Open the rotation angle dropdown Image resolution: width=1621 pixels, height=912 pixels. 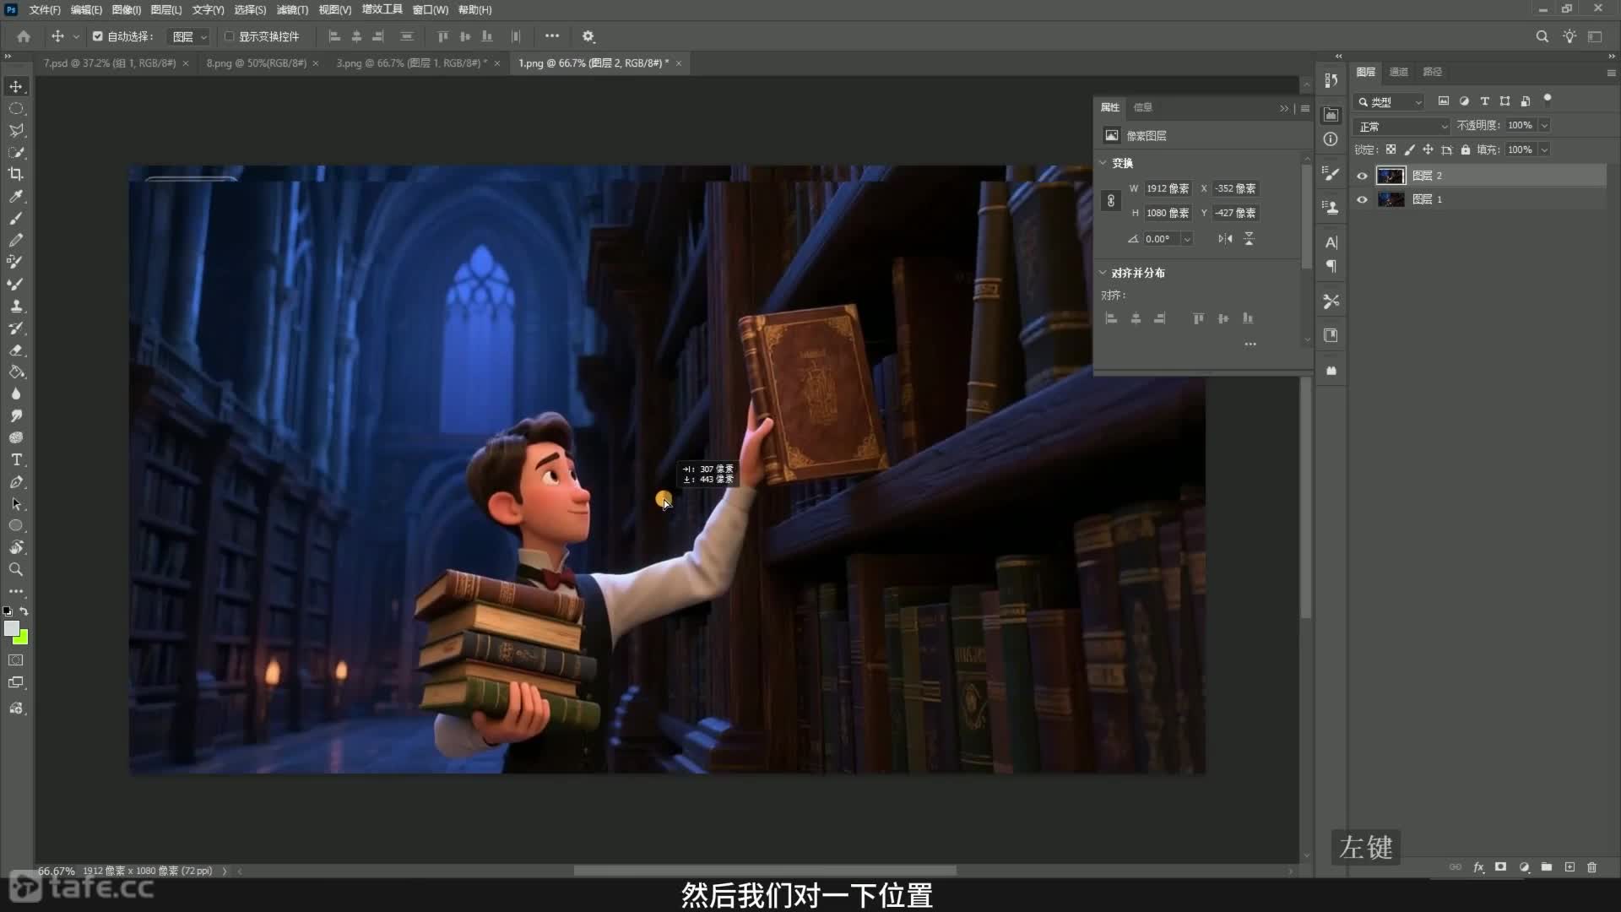[1187, 239]
